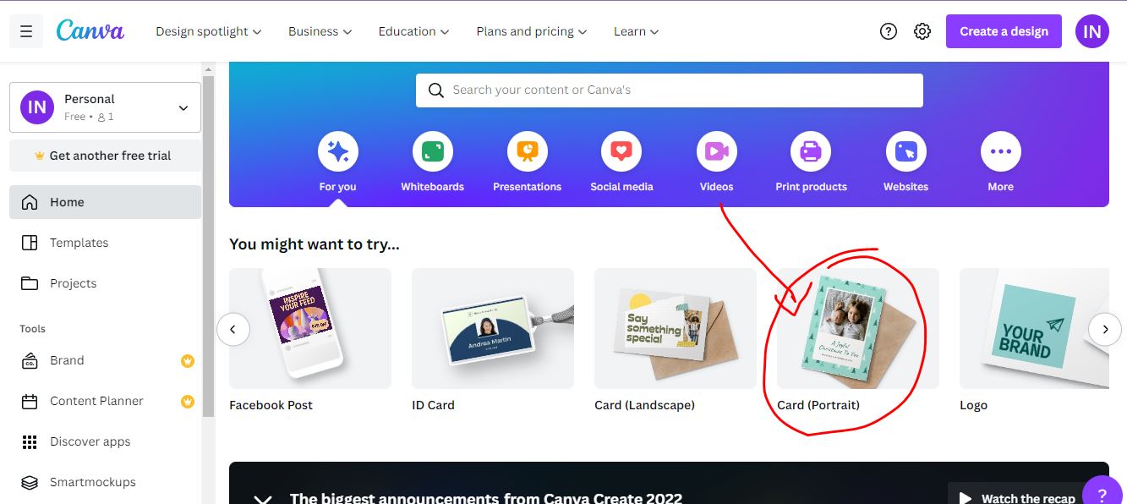This screenshot has width=1127, height=504.
Task: Open the Presentations category
Action: click(x=527, y=150)
